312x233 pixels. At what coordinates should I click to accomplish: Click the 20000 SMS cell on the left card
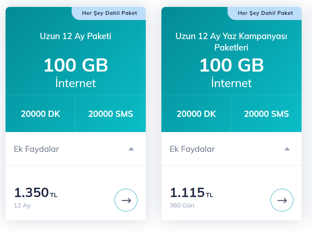[x=110, y=114]
